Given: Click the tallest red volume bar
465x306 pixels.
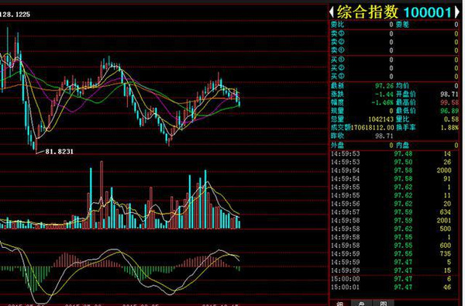Looking at the screenshot, I should (102, 194).
